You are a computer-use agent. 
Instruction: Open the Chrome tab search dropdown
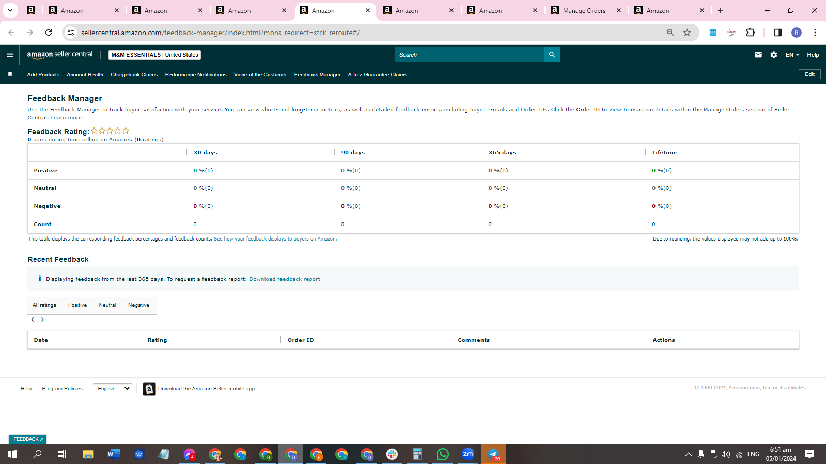click(10, 10)
